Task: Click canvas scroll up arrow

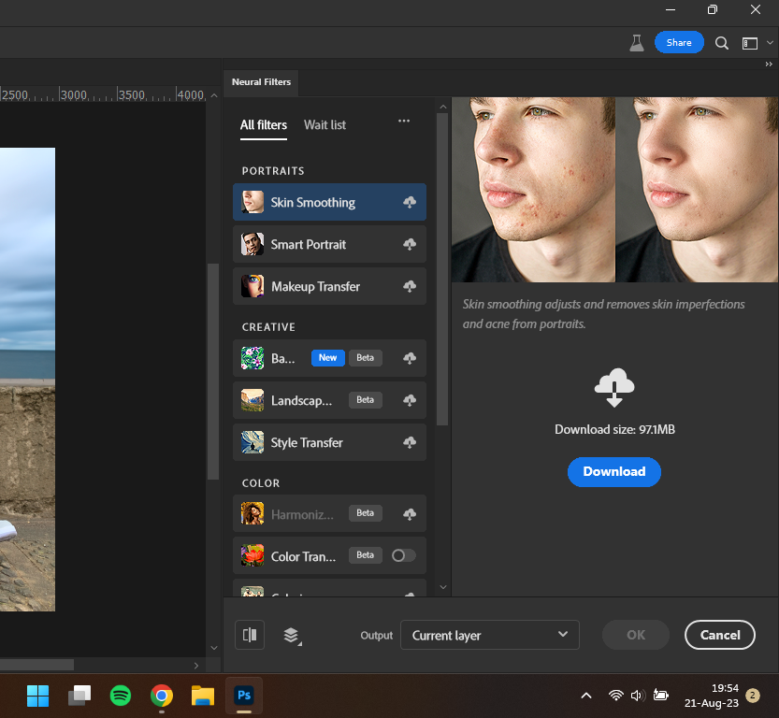Action: [214, 95]
